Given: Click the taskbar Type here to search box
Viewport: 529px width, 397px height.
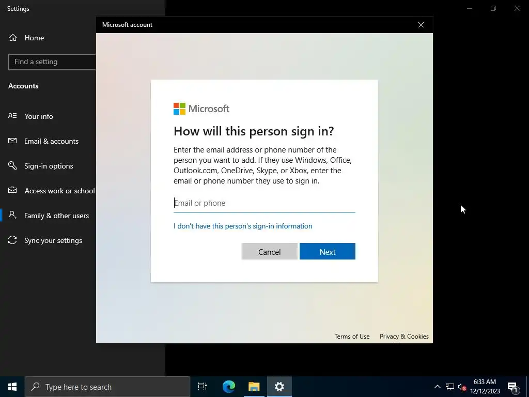Looking at the screenshot, I should click(x=107, y=387).
